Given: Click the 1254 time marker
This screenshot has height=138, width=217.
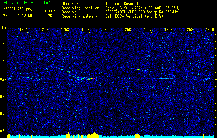Looking at the screenshot, I should click(86, 29).
